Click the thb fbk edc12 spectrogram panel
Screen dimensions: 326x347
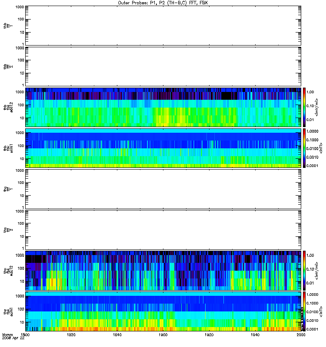[x=163, y=107]
